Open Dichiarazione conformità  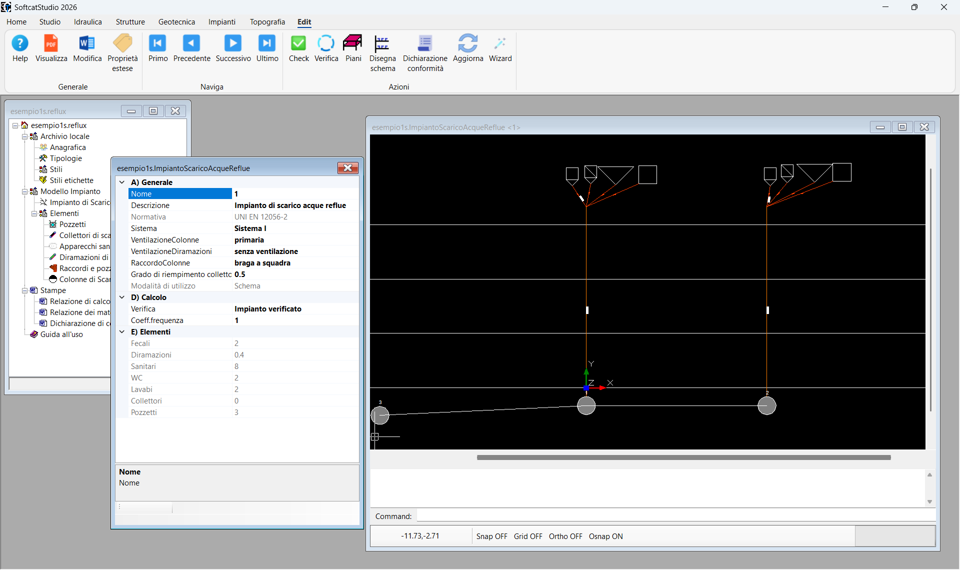tap(425, 53)
